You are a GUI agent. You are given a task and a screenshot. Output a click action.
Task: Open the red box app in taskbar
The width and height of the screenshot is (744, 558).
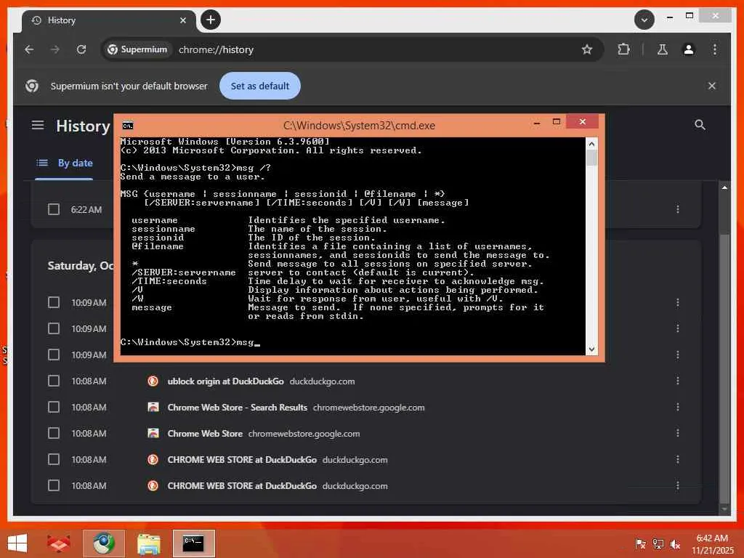[x=58, y=543]
